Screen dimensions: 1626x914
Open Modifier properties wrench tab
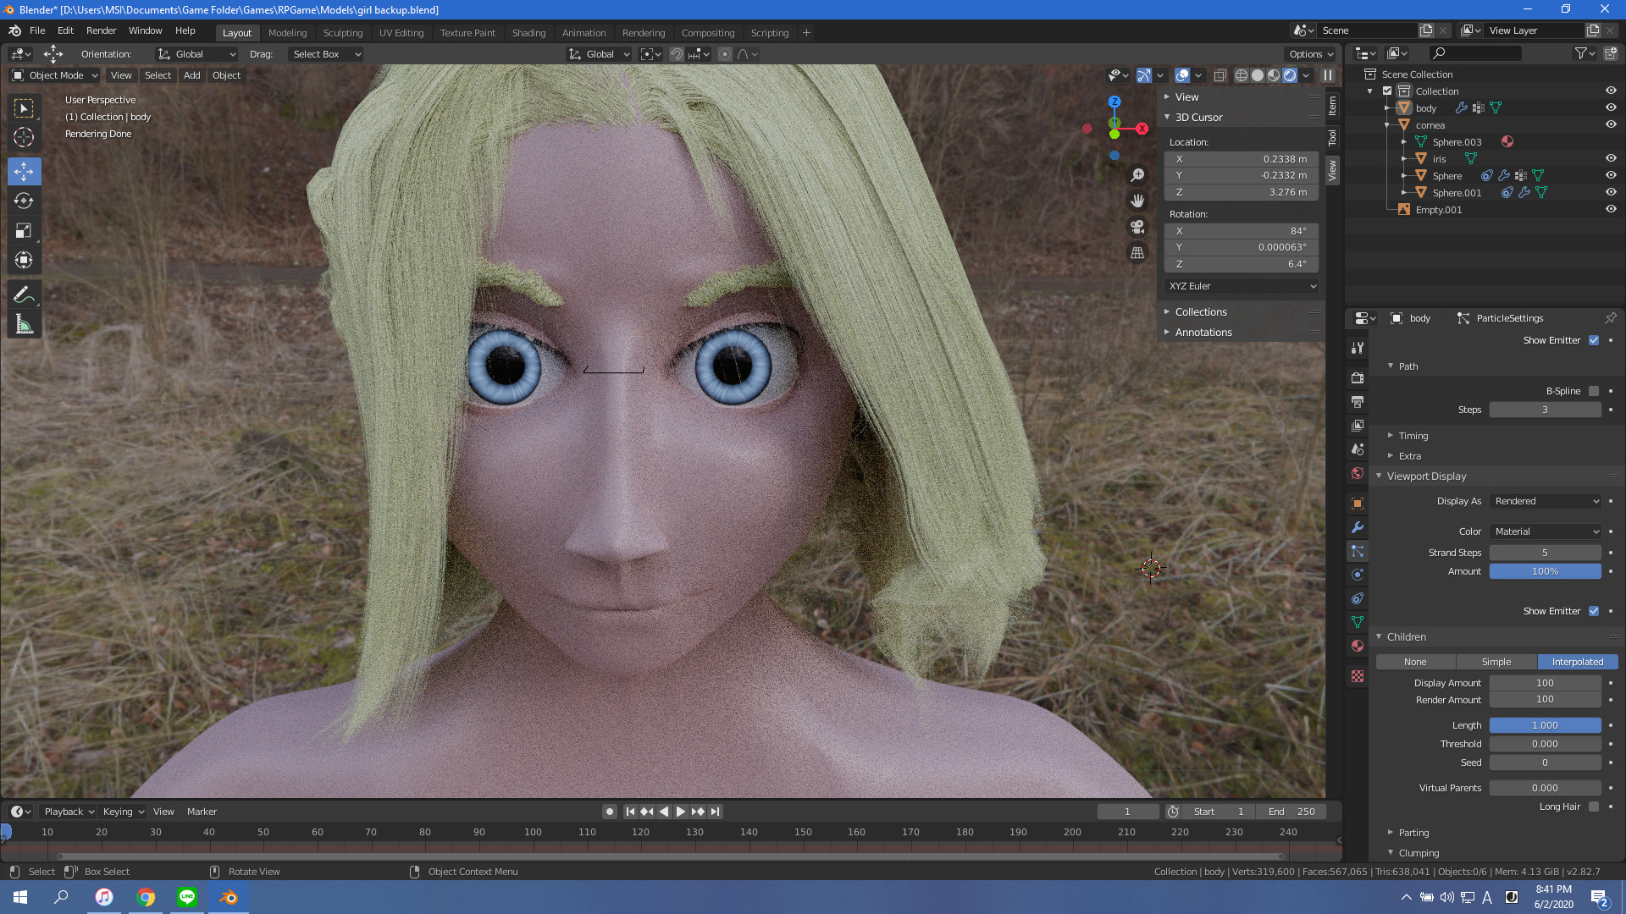1358,527
